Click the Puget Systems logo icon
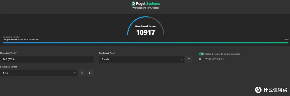The image size is (290, 96). [x=133, y=3]
